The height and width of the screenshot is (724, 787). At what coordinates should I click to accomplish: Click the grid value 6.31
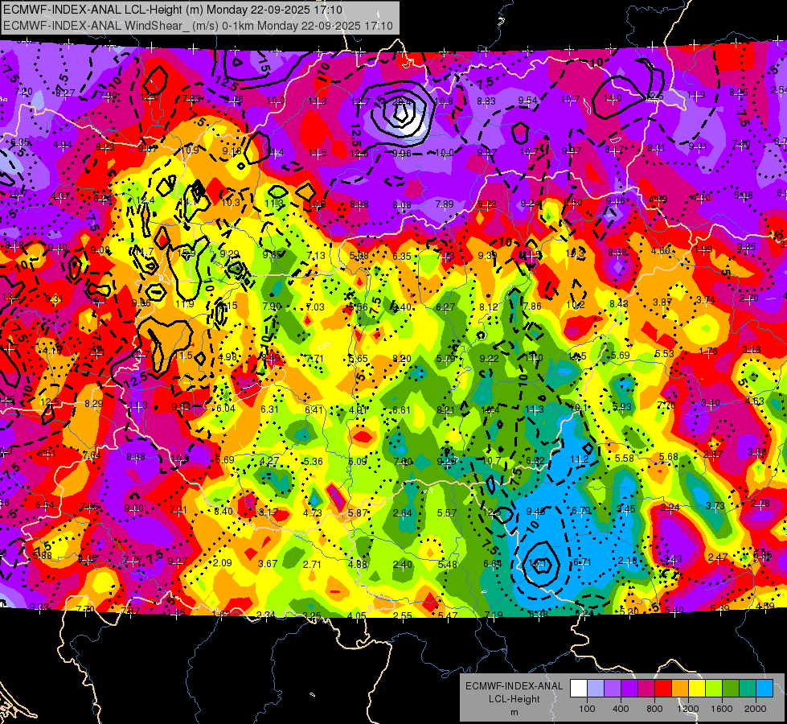point(269,409)
